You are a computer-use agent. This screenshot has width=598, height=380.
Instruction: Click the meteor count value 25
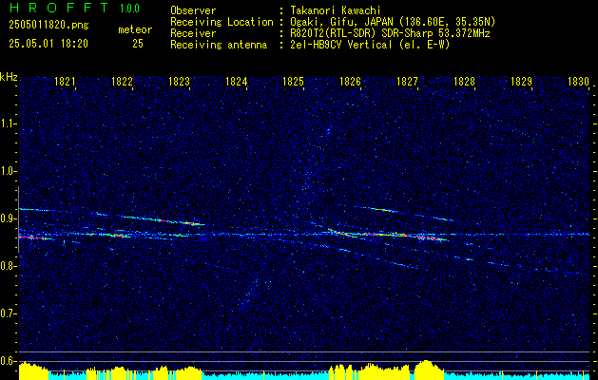coord(138,44)
